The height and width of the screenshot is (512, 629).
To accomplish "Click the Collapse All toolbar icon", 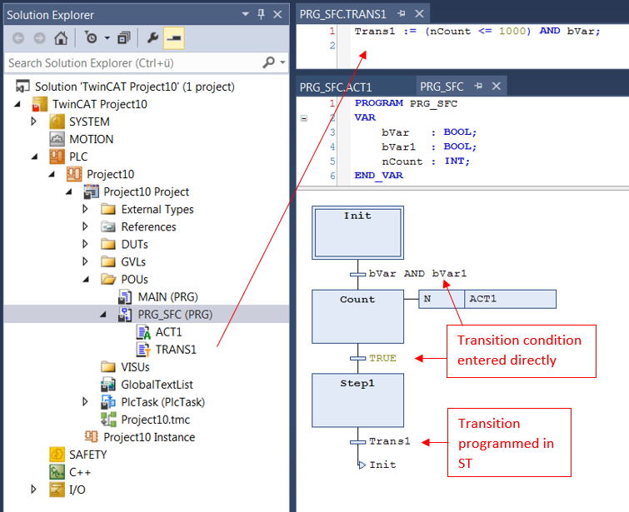I will tap(123, 38).
